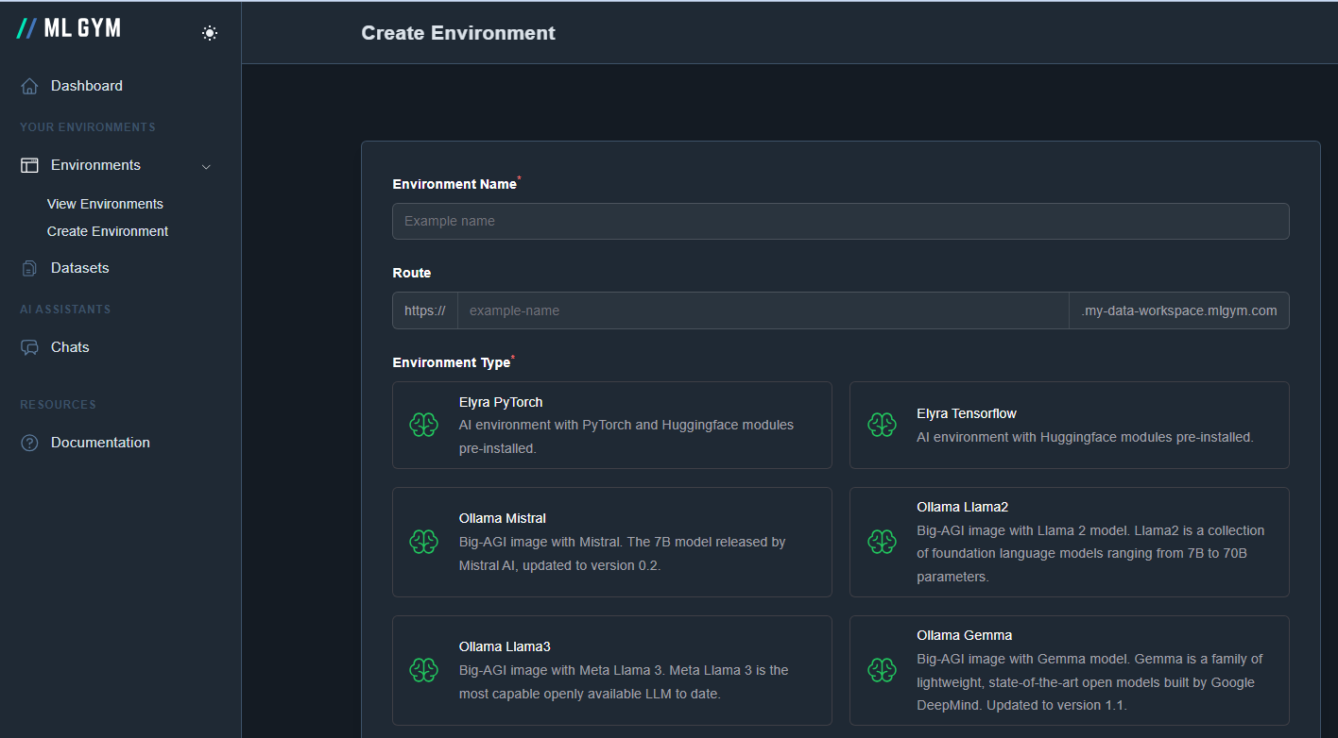Navigate to the Dashboard
The width and height of the screenshot is (1338, 738).
[x=86, y=85]
